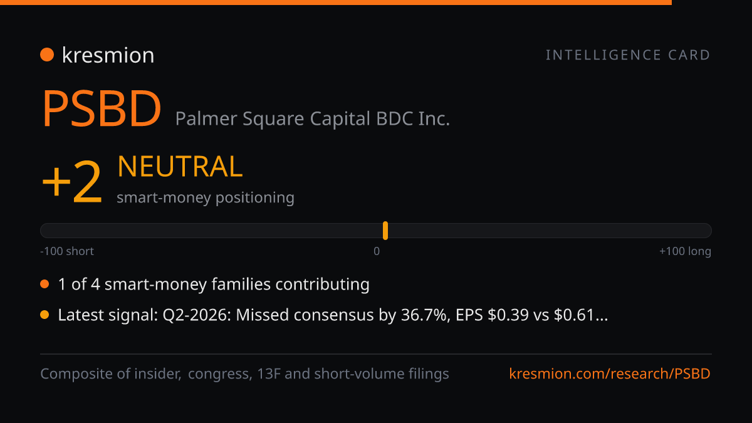
Task: Click the 0 midpoint scale label
Action: pyautogui.click(x=377, y=251)
